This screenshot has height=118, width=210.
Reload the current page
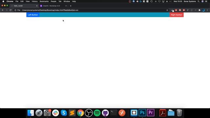pyautogui.click(x=10, y=10)
